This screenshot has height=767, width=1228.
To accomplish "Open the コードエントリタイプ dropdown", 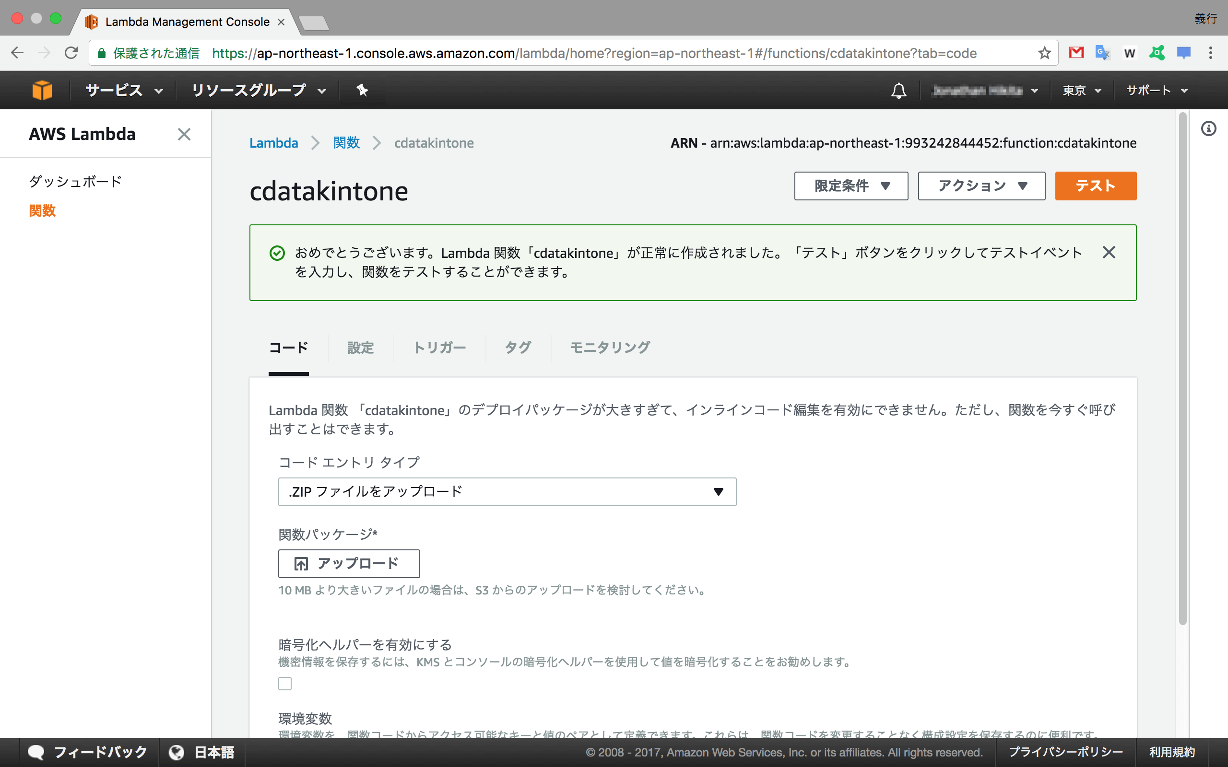I will click(x=507, y=491).
